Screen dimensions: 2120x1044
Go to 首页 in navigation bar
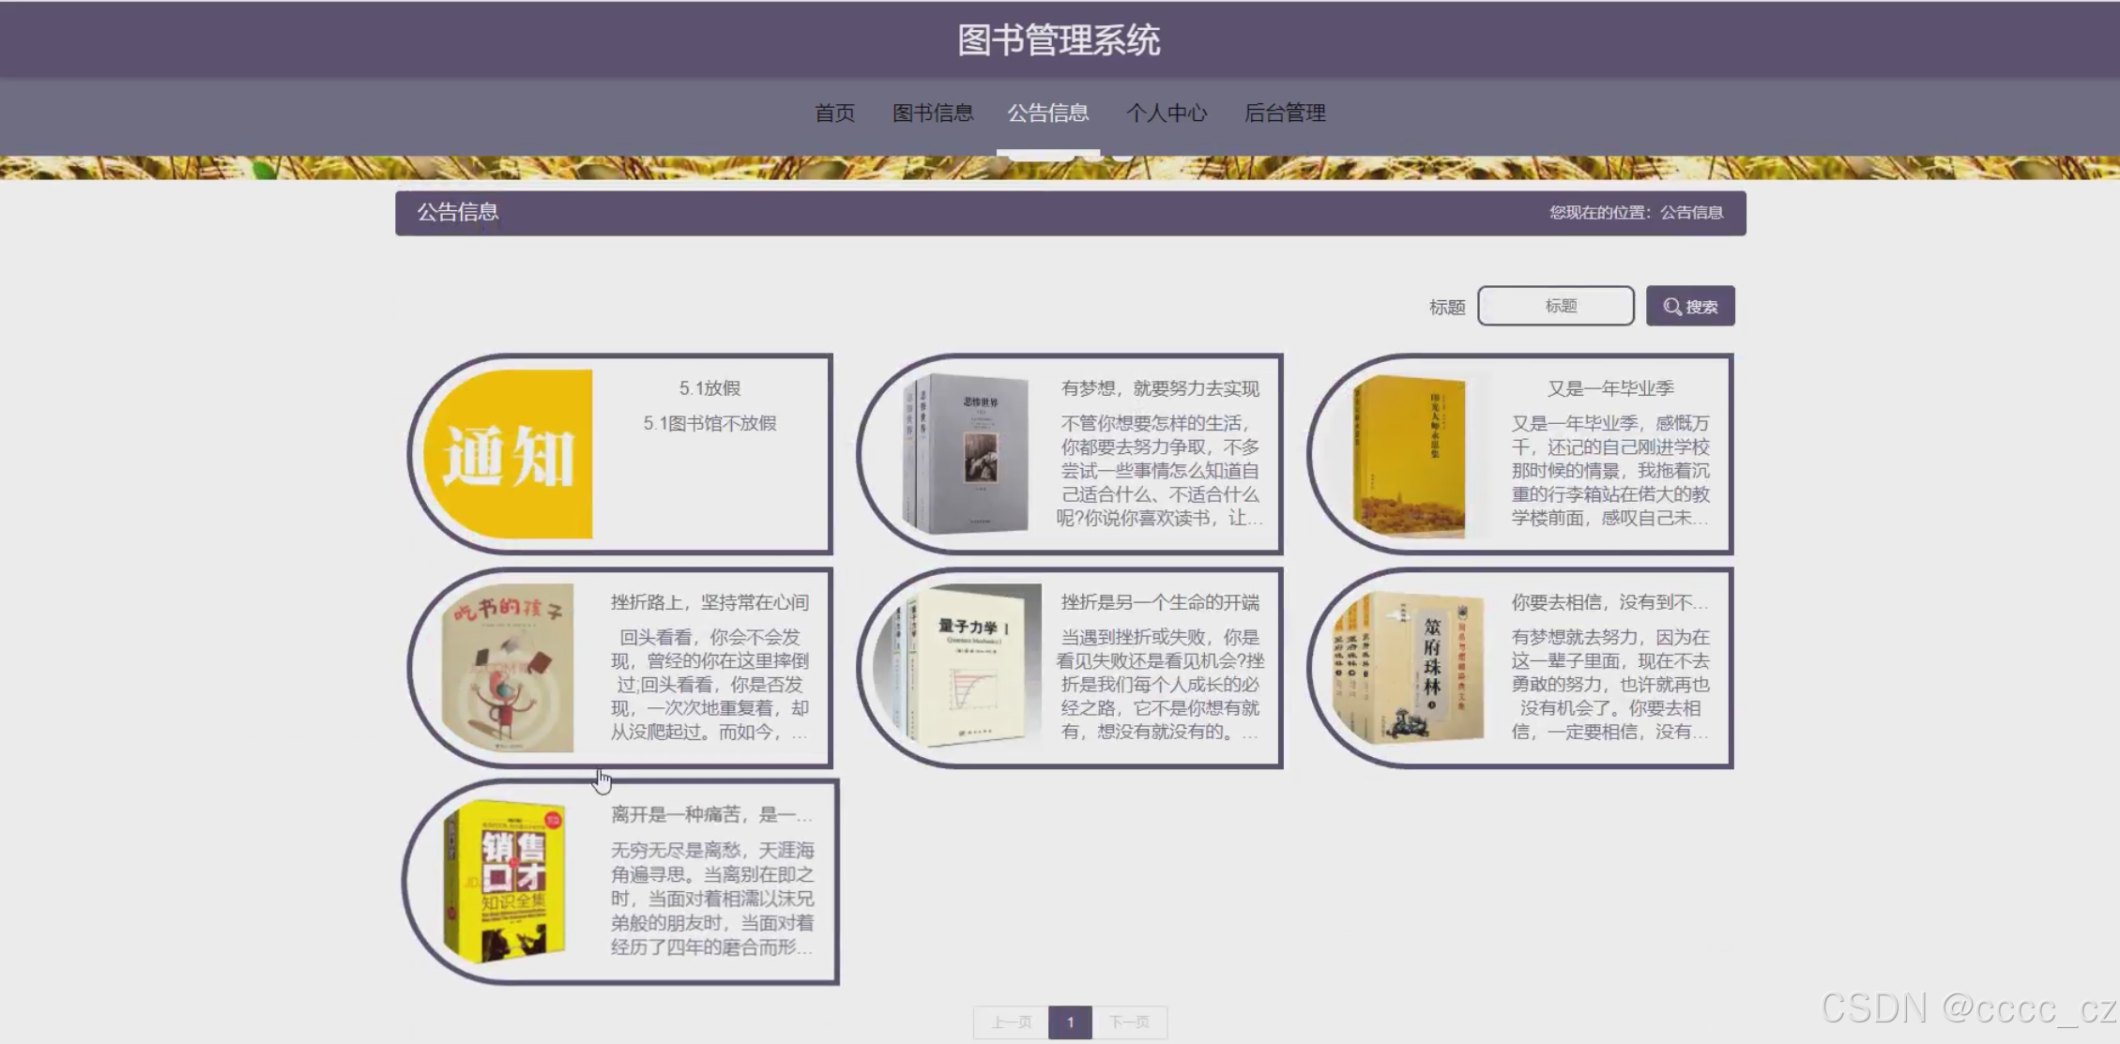[834, 113]
